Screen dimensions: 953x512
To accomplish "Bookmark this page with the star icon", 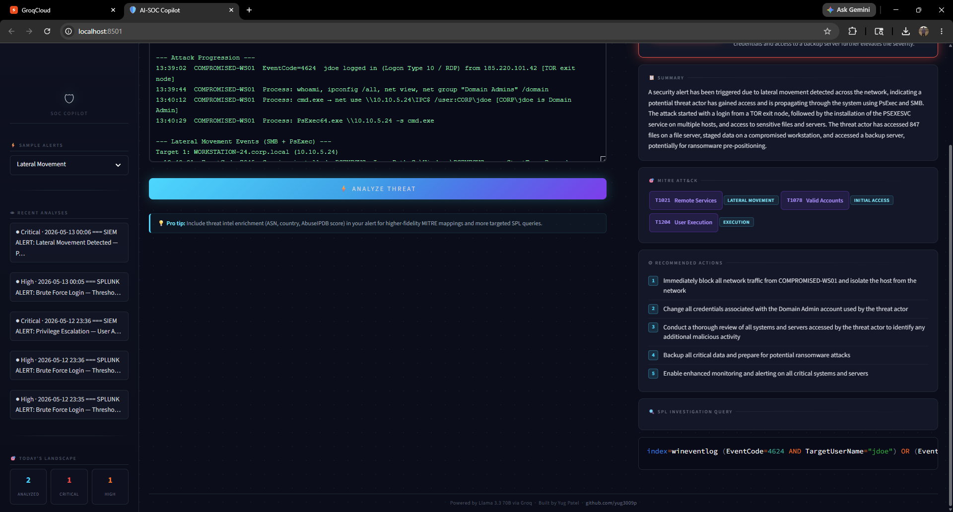I will pyautogui.click(x=827, y=31).
